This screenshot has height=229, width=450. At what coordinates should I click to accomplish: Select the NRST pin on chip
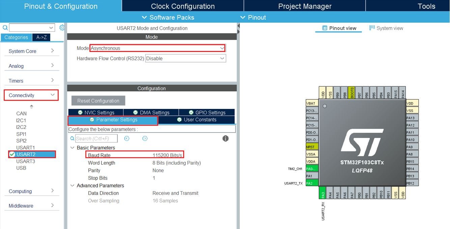(x=312, y=147)
